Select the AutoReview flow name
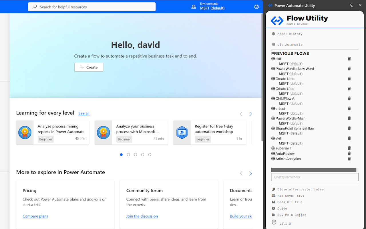 click(x=285, y=153)
